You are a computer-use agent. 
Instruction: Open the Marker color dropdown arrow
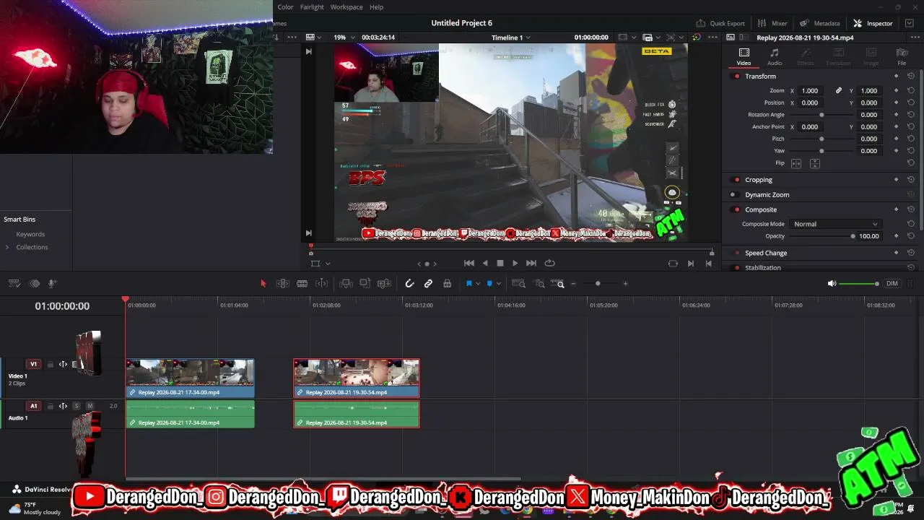[498, 284]
